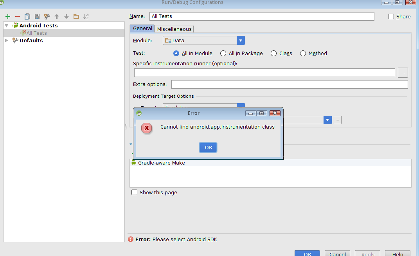The height and width of the screenshot is (256, 419).
Task: Click the Cannot find android.app.Instrumentation class message
Action: [217, 127]
